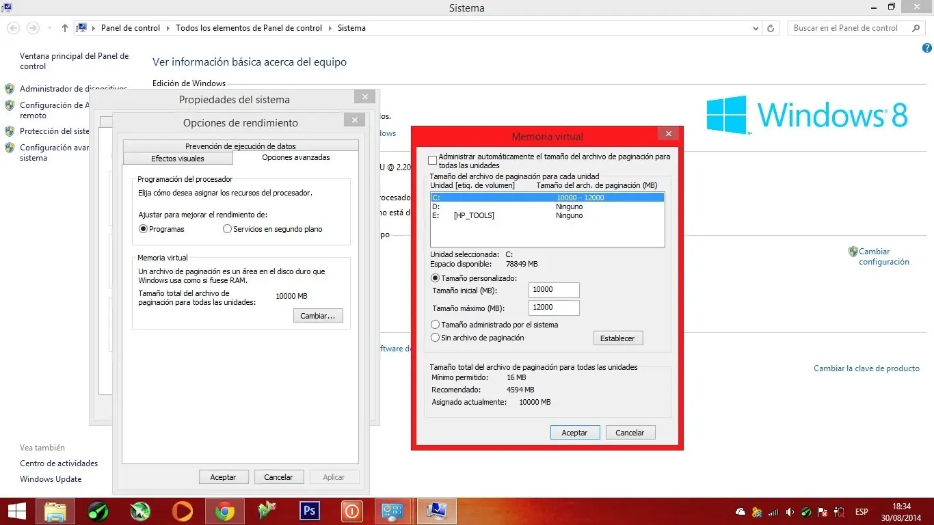The height and width of the screenshot is (525, 934).
Task: Expand the address bar history dropdown
Action: click(x=756, y=28)
